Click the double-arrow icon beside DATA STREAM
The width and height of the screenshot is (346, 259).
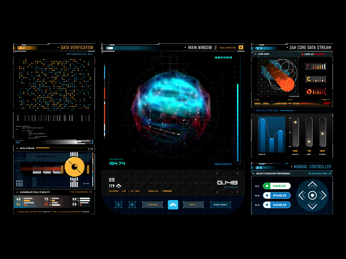(x=17, y=148)
